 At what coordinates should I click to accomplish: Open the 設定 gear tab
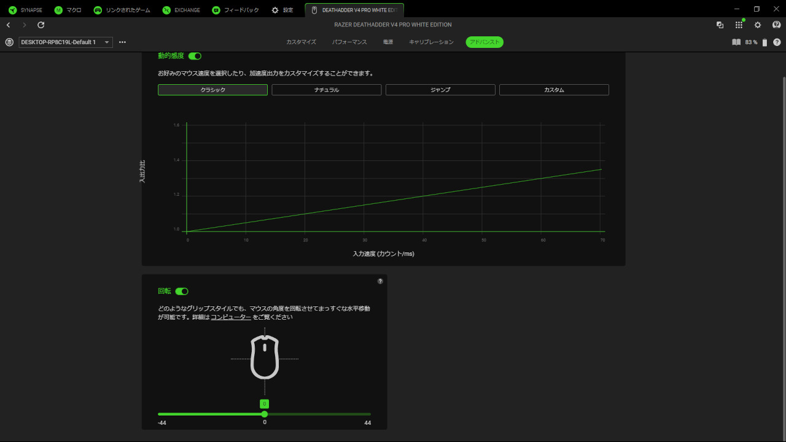tap(282, 10)
